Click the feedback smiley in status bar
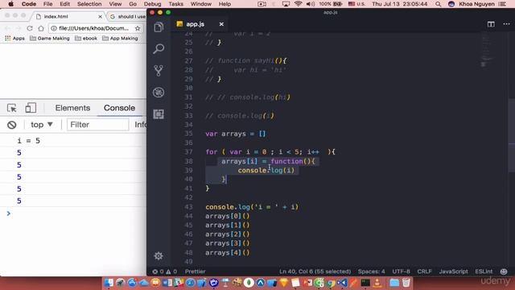515x290 pixels. [504, 271]
